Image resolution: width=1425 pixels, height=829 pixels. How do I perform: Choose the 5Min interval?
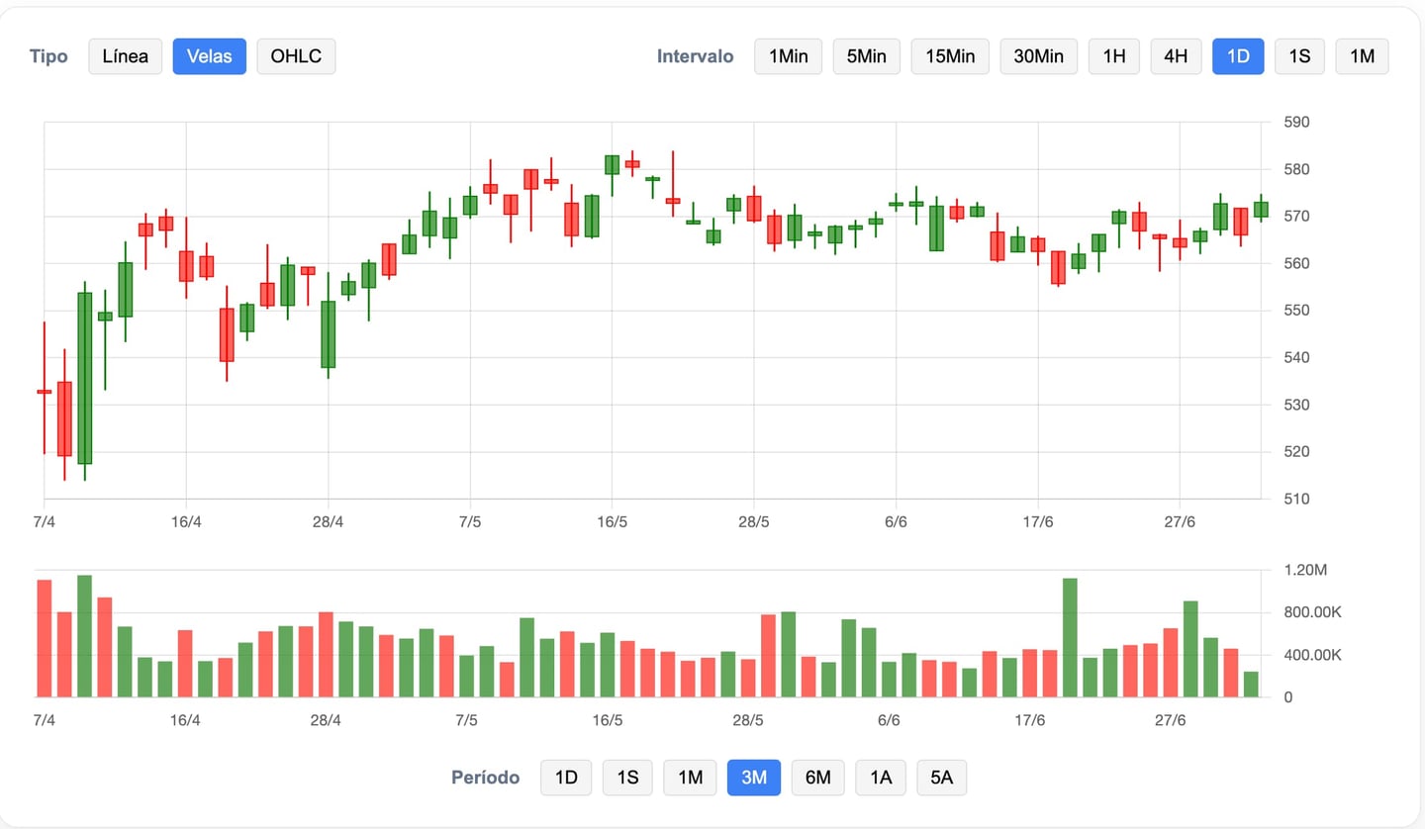tap(866, 56)
